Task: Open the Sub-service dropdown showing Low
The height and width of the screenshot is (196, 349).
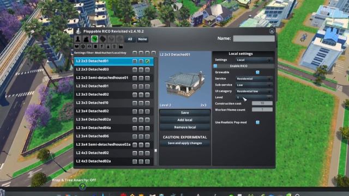Action: tap(255, 85)
